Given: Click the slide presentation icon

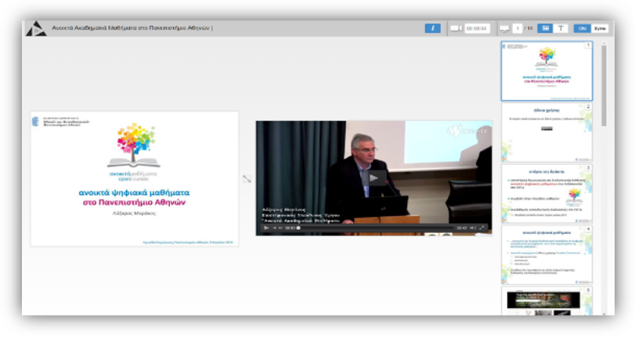Looking at the screenshot, I should 504,28.
